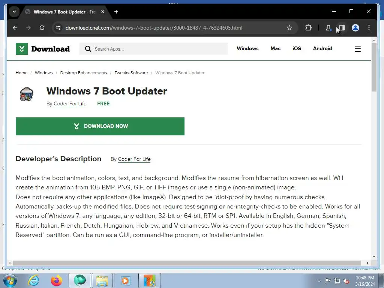Open Coder For Life link beside Developer's Description

(134, 159)
